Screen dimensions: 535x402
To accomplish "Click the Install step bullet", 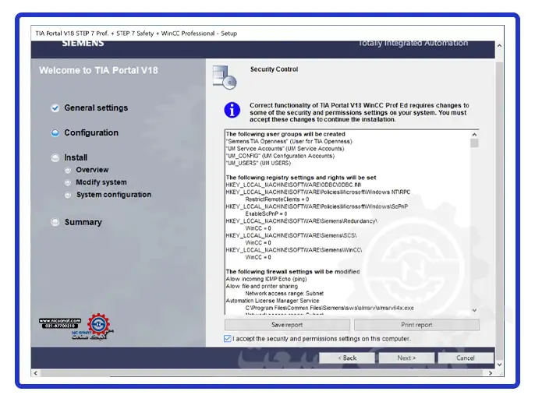I will click(55, 157).
